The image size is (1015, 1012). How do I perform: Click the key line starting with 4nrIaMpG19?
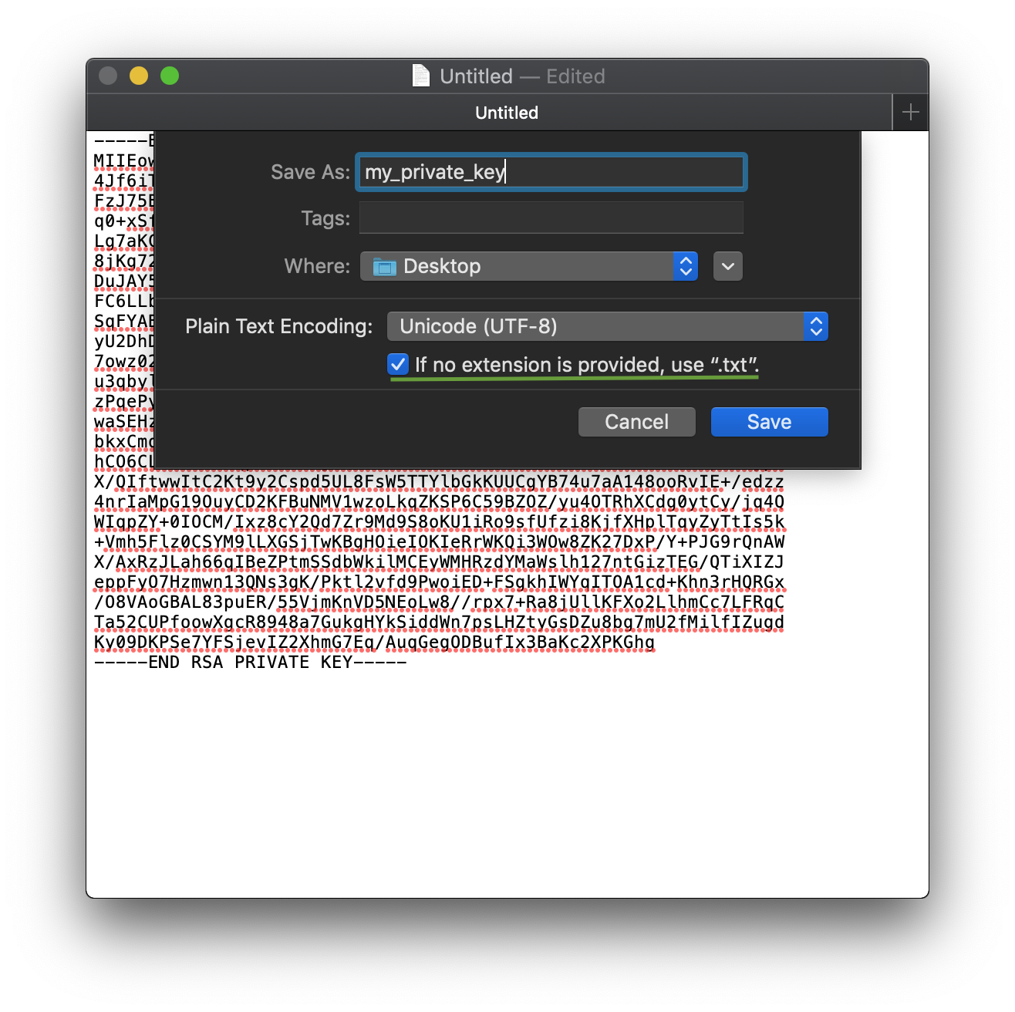pyautogui.click(x=439, y=502)
